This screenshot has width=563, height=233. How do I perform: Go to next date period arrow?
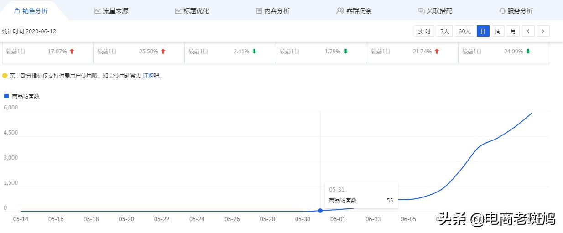[x=543, y=31]
